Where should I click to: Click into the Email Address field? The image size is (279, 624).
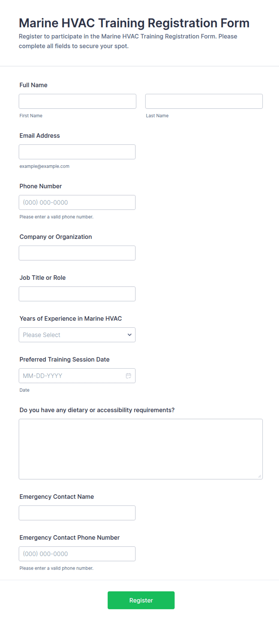click(77, 152)
